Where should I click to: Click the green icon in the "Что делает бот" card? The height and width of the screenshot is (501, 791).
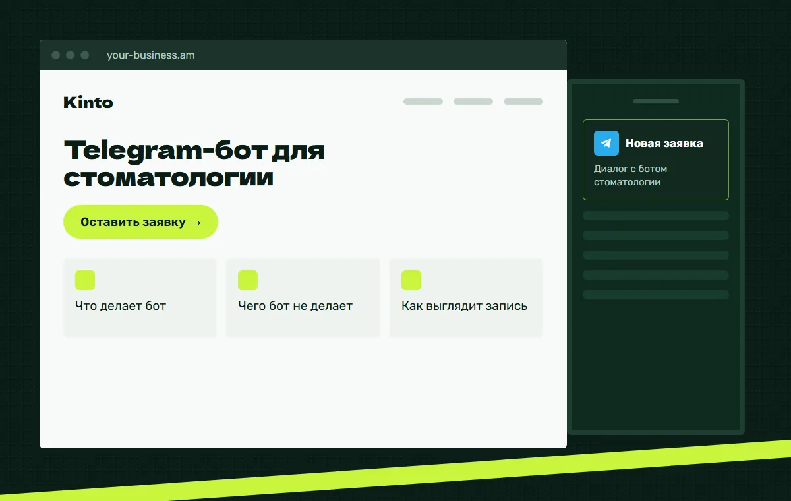point(85,280)
